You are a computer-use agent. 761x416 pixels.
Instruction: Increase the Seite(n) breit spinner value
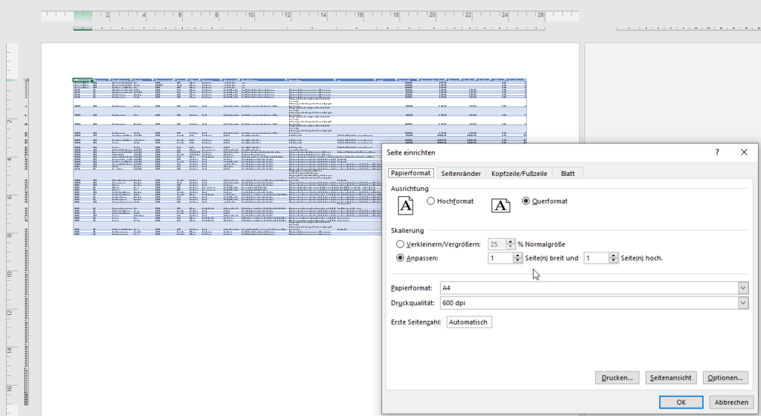[518, 256]
